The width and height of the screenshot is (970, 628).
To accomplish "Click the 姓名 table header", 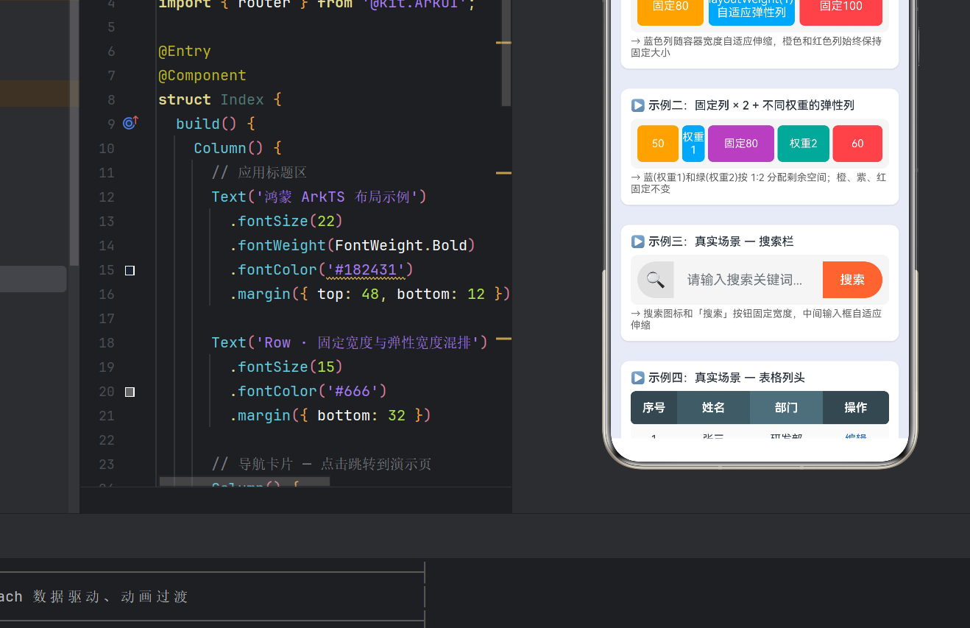I will tap(713, 407).
